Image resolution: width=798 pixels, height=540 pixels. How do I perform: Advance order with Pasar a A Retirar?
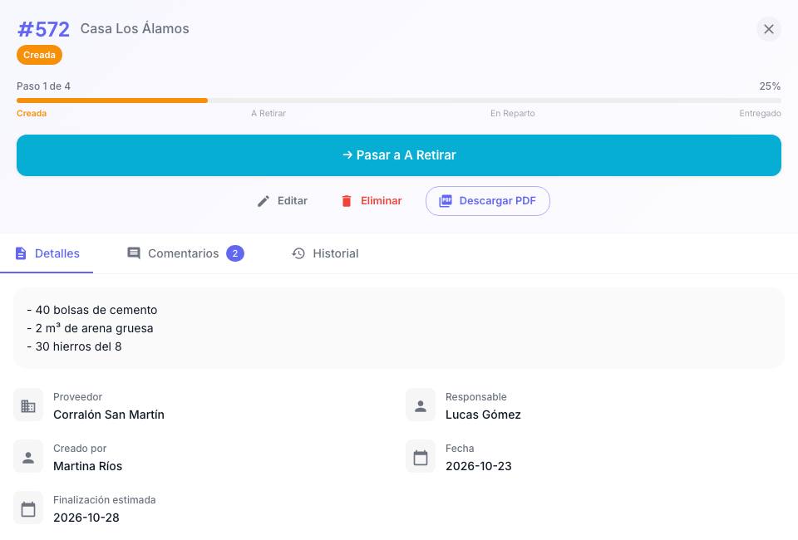pyautogui.click(x=399, y=155)
